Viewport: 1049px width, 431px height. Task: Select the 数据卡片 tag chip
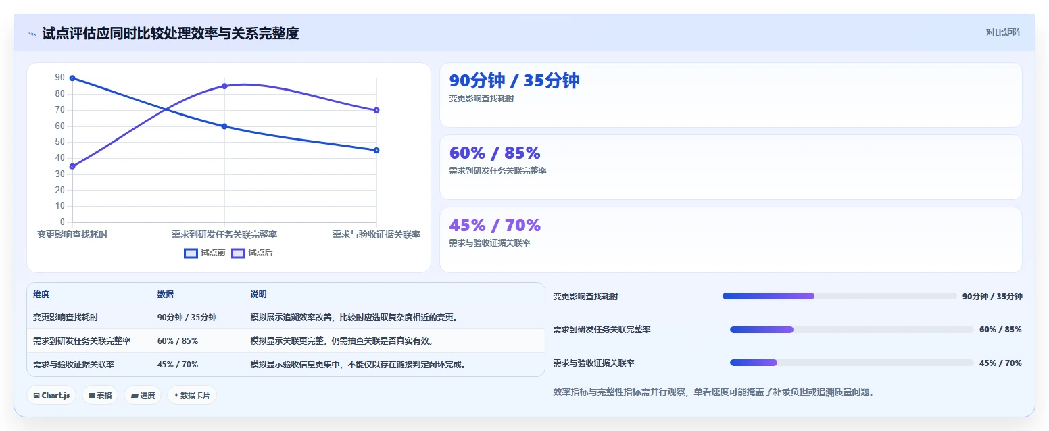pyautogui.click(x=192, y=395)
